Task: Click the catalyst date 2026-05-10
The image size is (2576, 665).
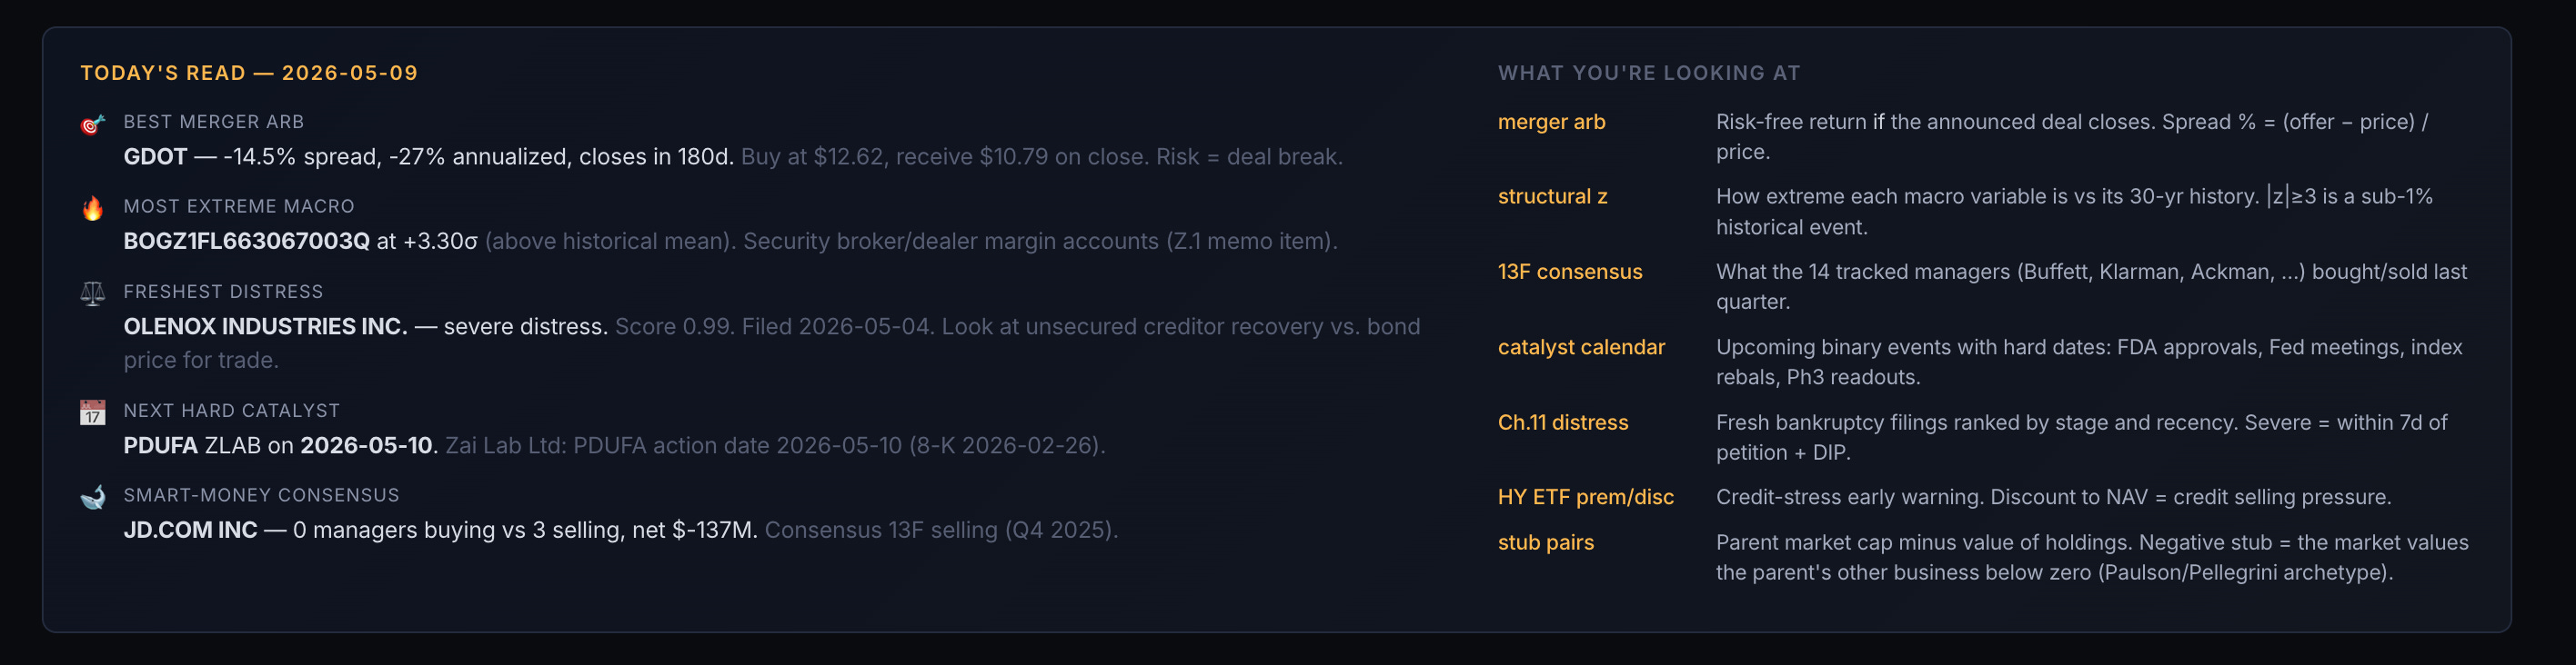Action: click(x=366, y=445)
